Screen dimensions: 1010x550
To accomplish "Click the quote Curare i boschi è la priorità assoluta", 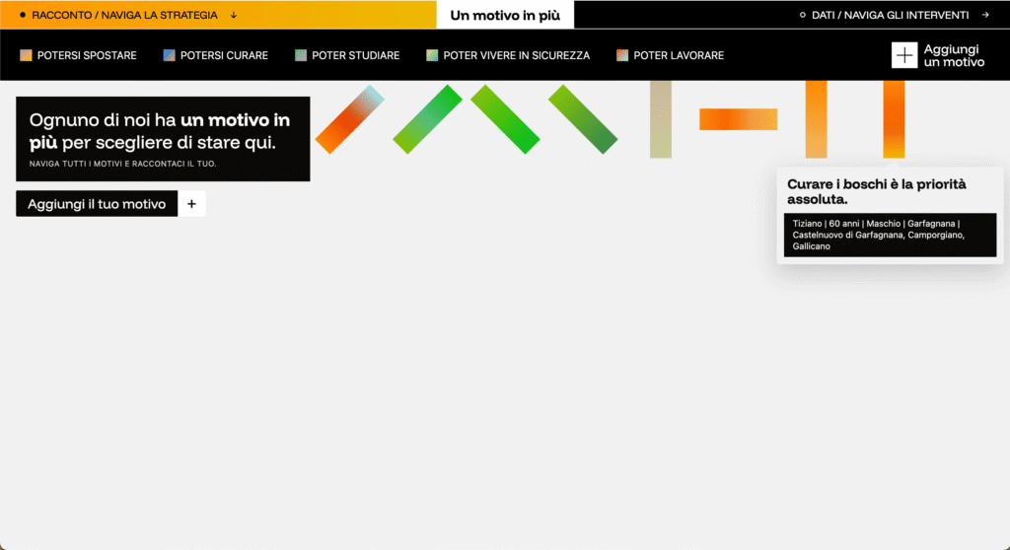I will (x=877, y=191).
